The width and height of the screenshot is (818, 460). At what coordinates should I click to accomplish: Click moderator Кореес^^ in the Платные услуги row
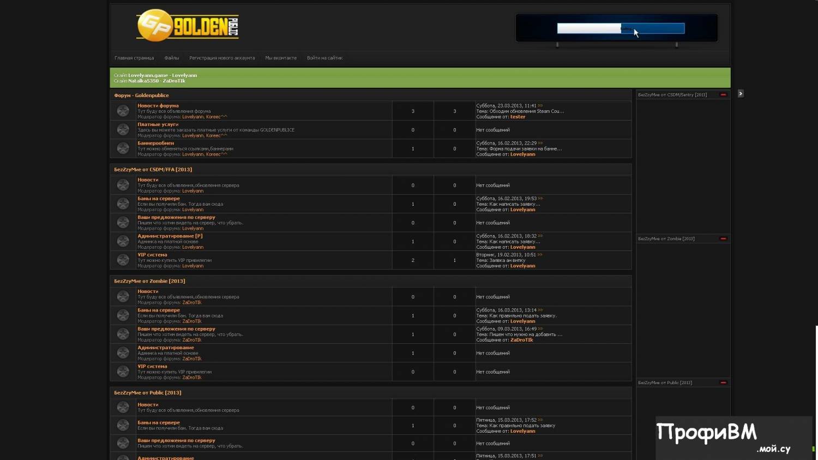[216, 135]
